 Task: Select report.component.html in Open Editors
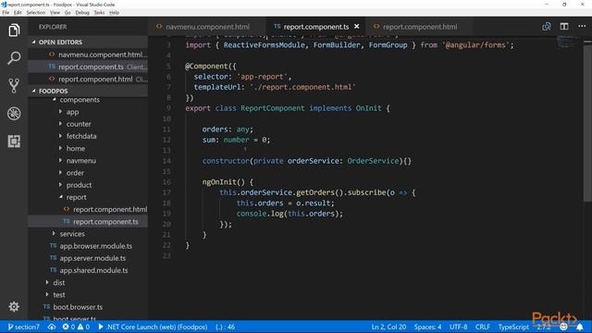point(88,79)
